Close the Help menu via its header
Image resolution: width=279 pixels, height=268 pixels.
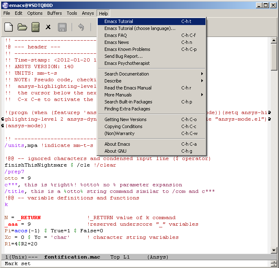click(x=104, y=14)
